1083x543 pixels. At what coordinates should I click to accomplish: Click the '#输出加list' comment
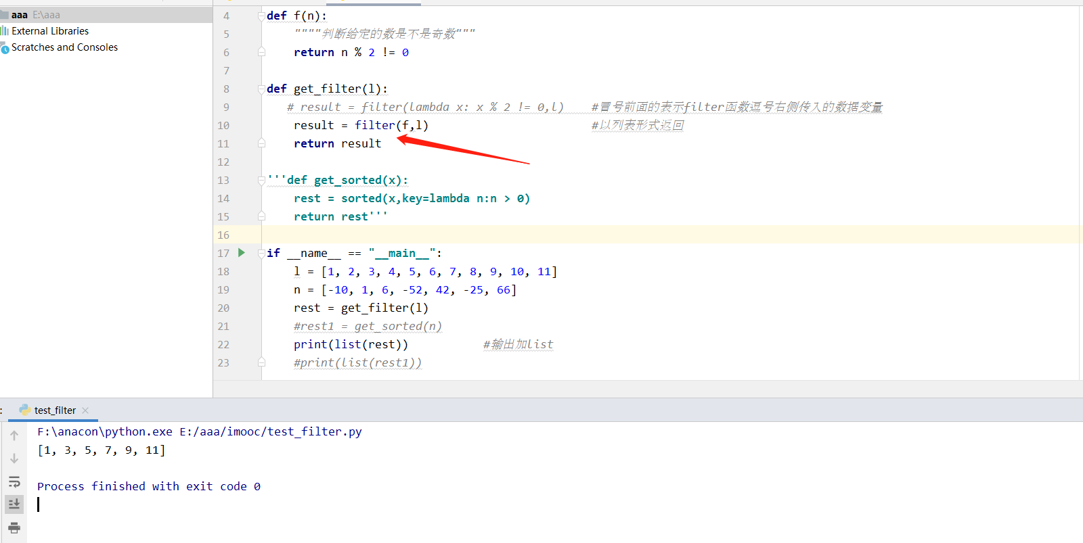point(518,344)
